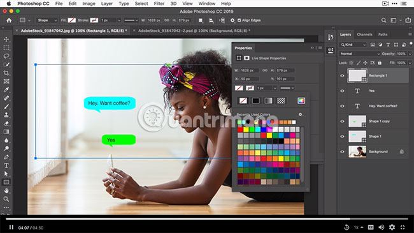Open path alignment options

coord(211,20)
